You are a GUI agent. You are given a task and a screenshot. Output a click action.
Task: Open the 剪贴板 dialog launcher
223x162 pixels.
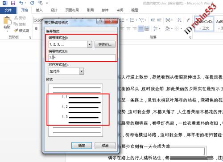point(30,38)
